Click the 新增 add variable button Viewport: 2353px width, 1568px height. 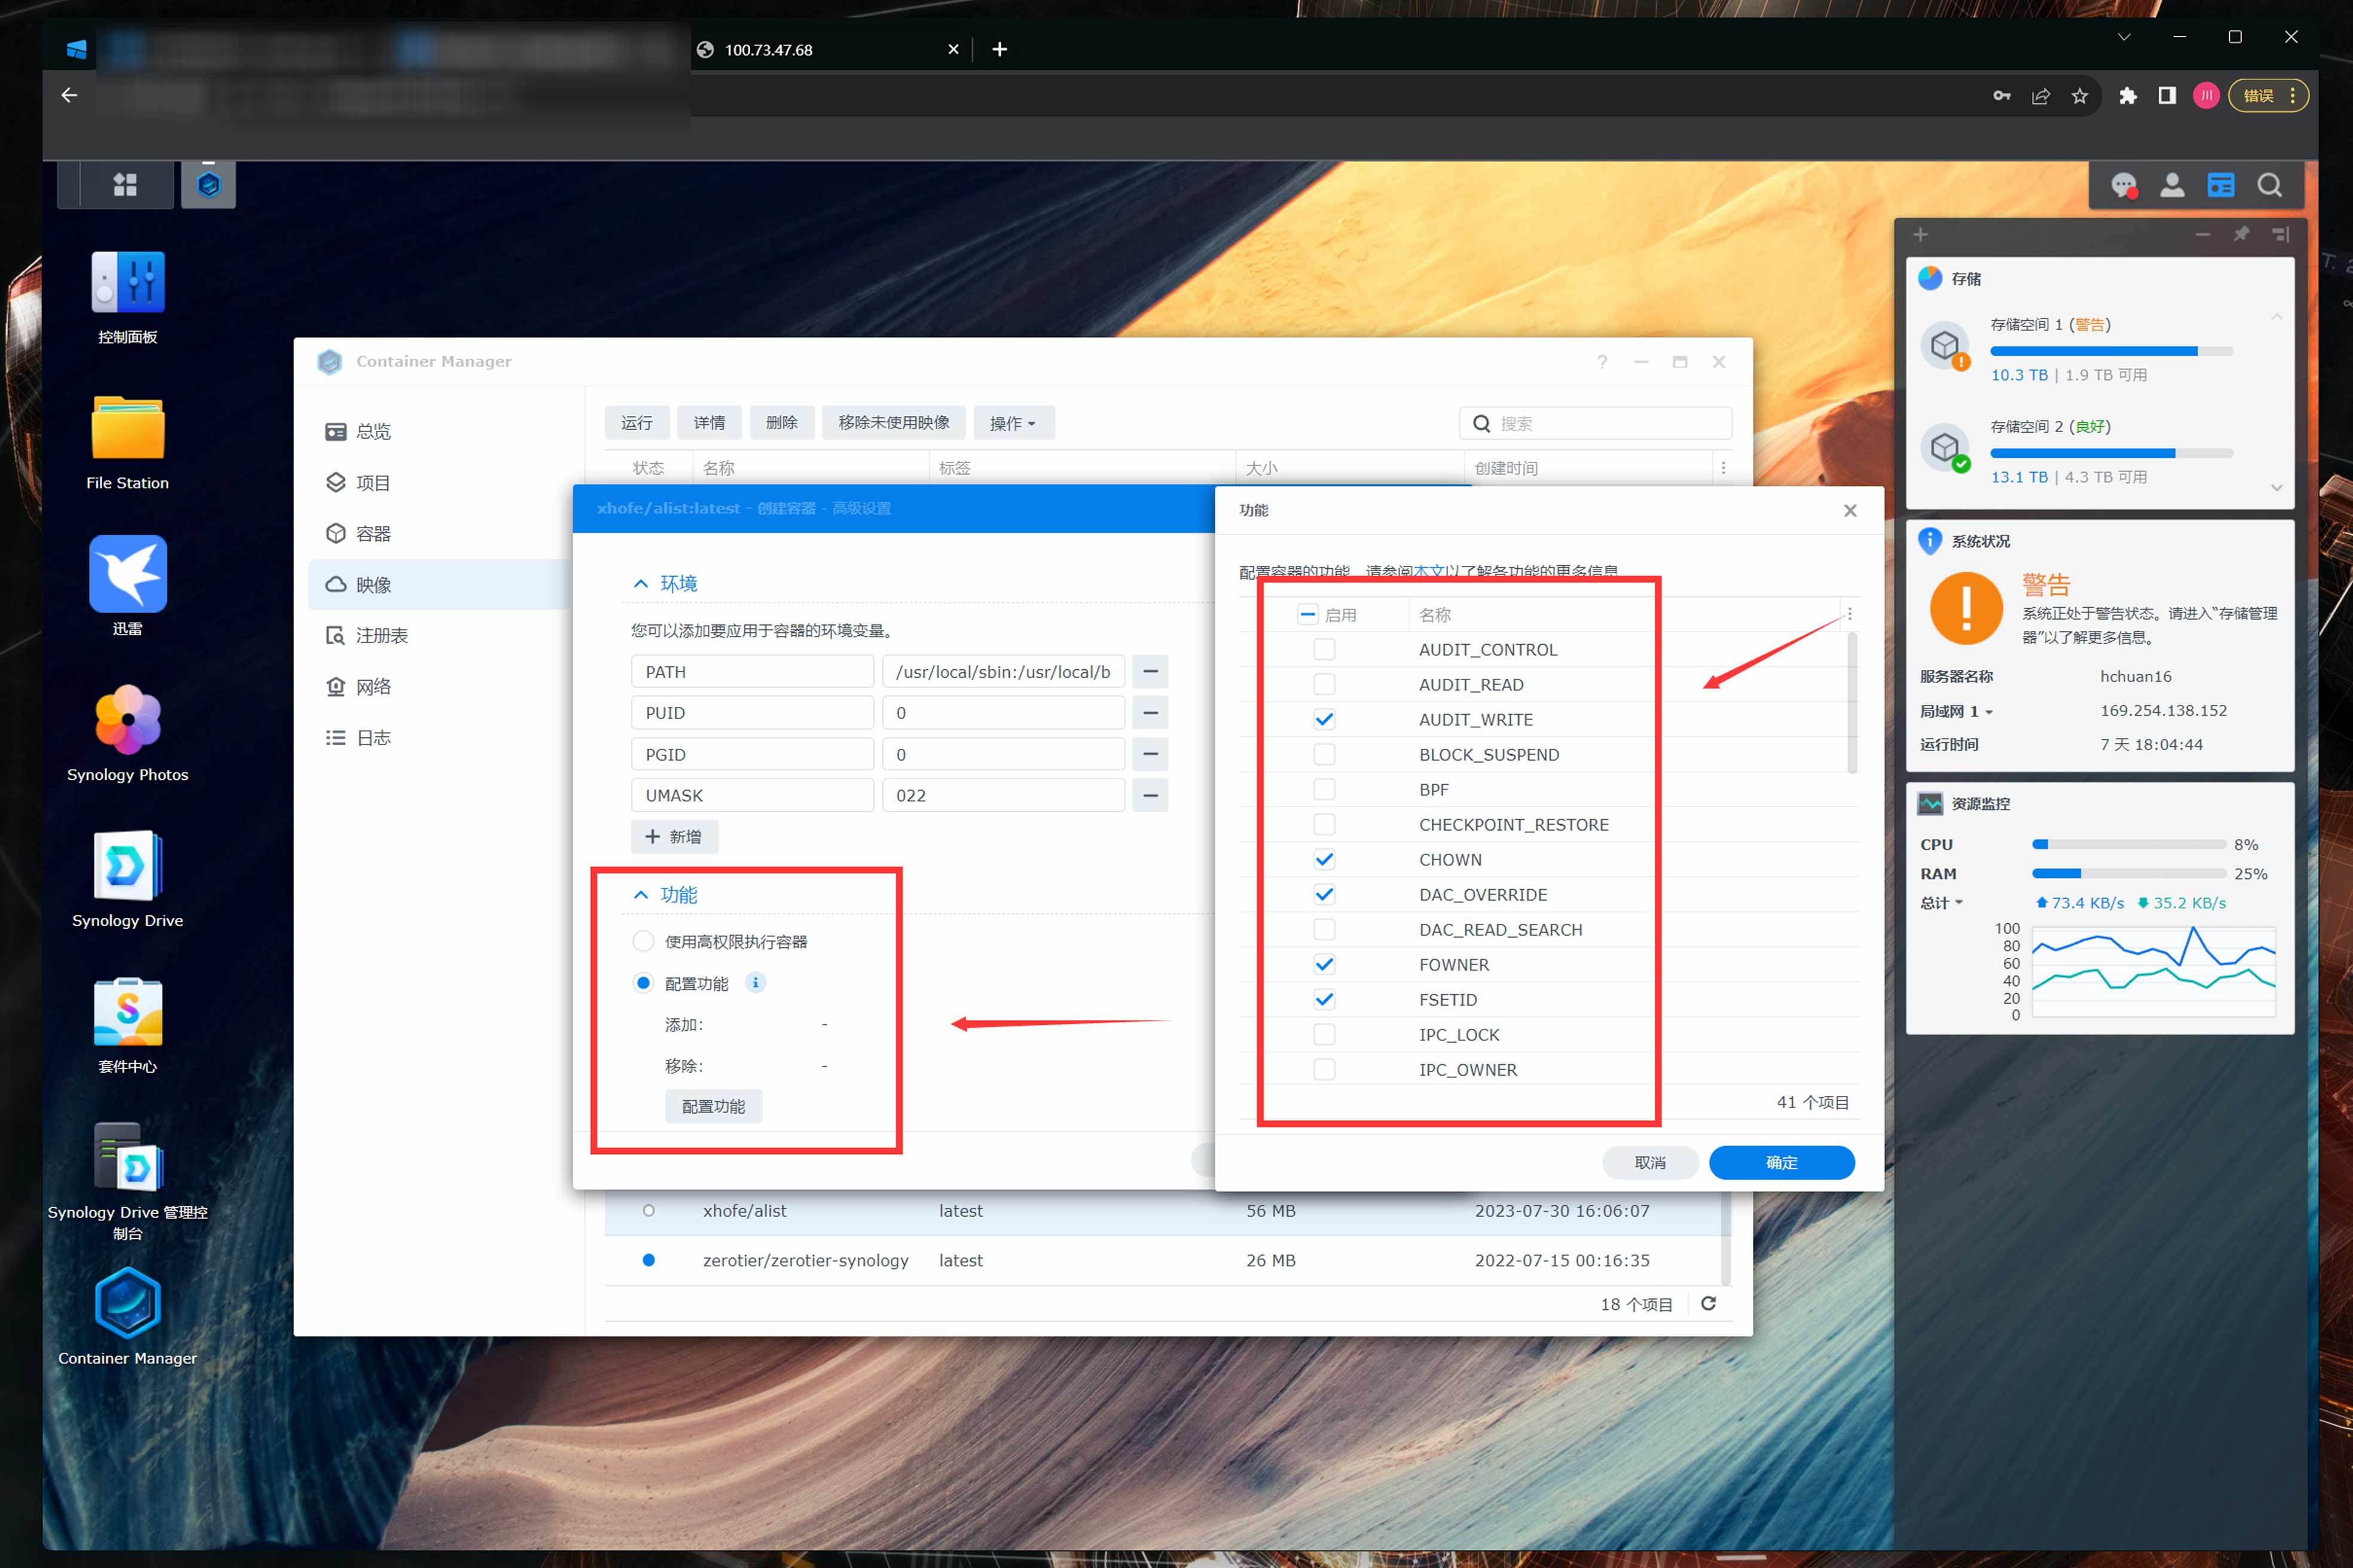[673, 837]
